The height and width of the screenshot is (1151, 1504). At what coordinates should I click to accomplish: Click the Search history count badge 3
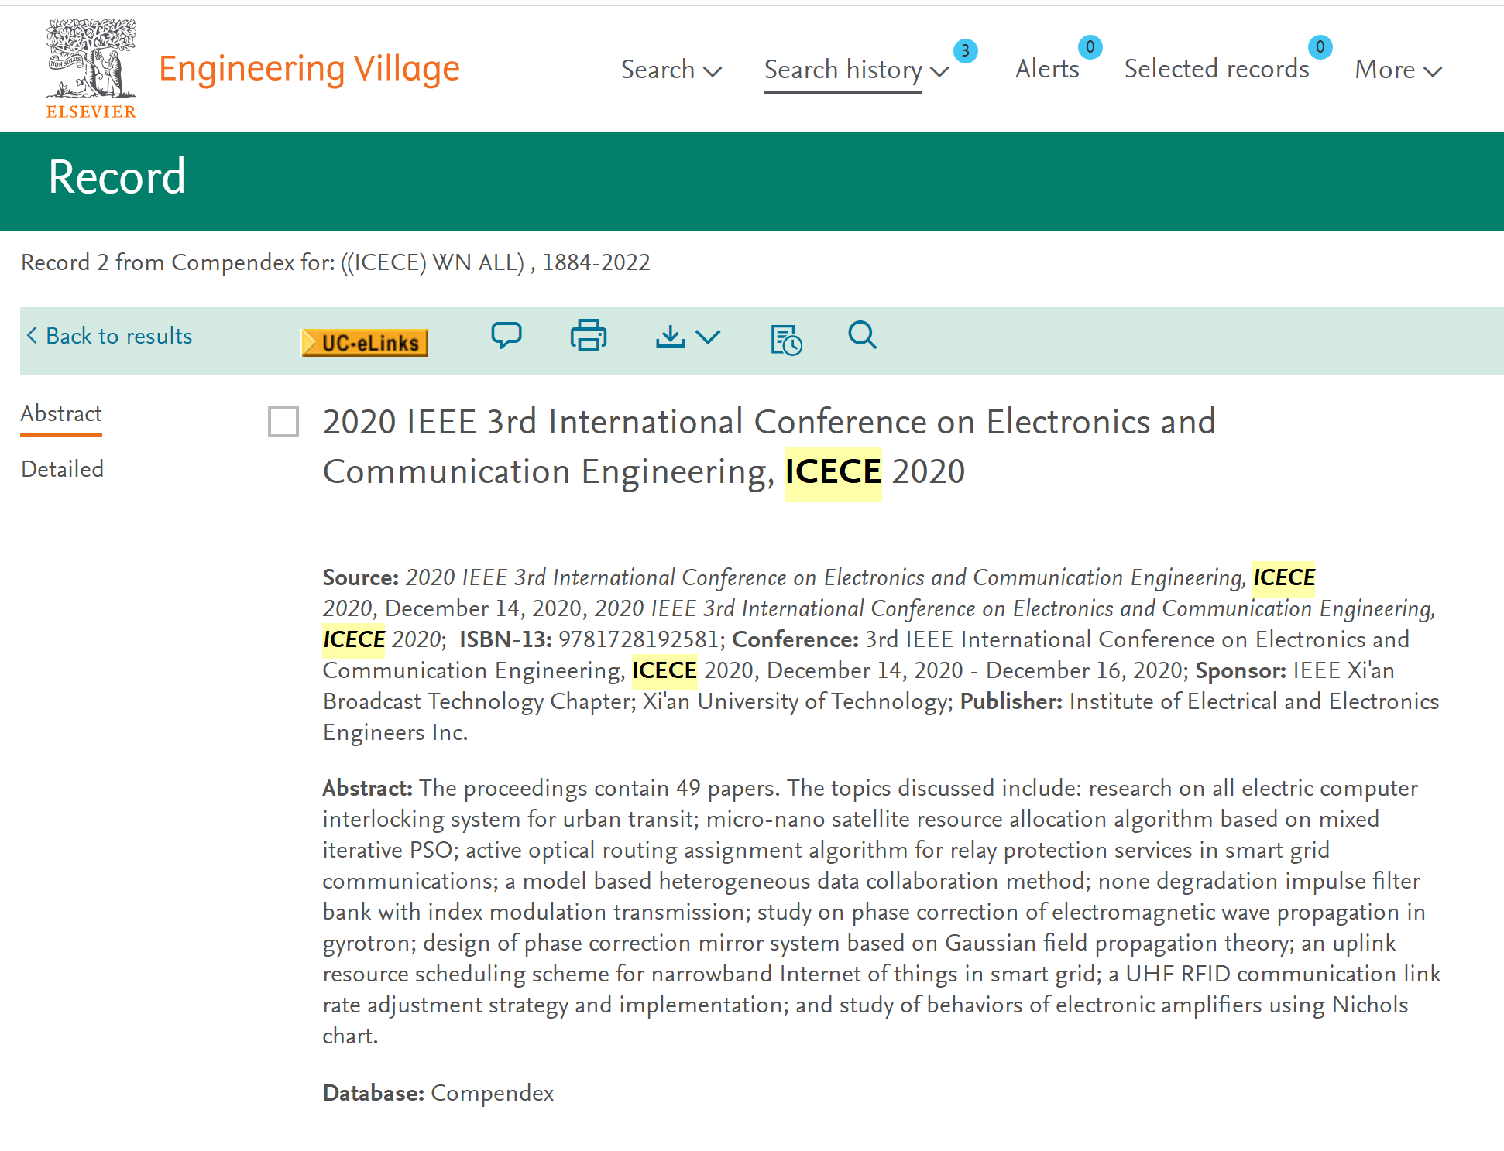965,51
